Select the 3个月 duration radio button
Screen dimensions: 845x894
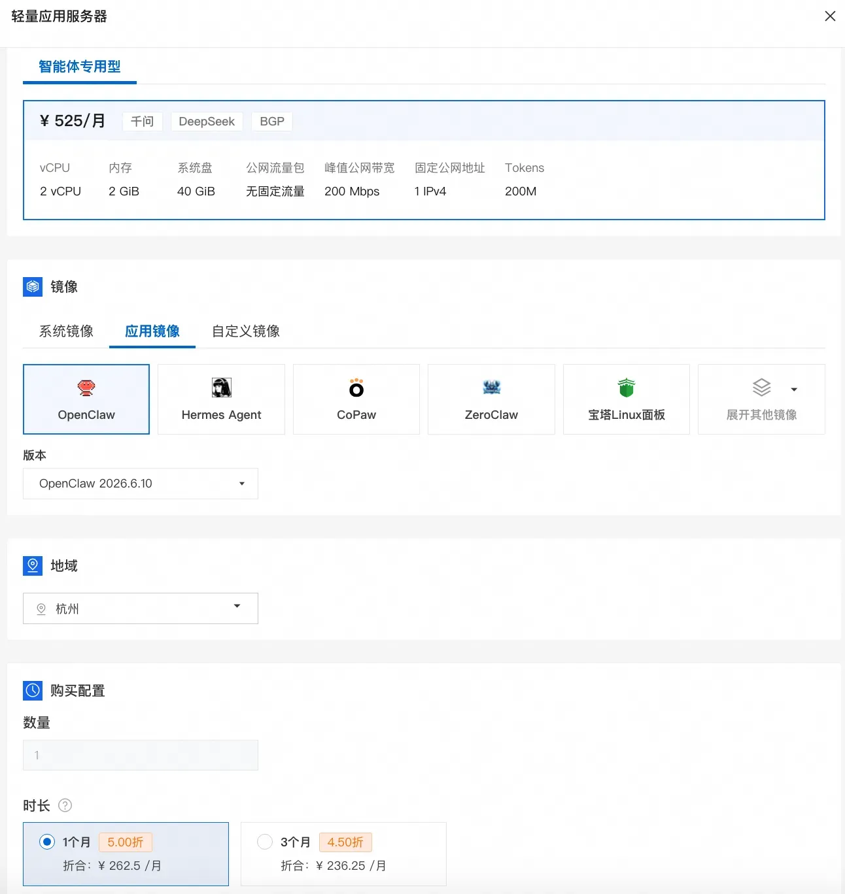pyautogui.click(x=265, y=842)
